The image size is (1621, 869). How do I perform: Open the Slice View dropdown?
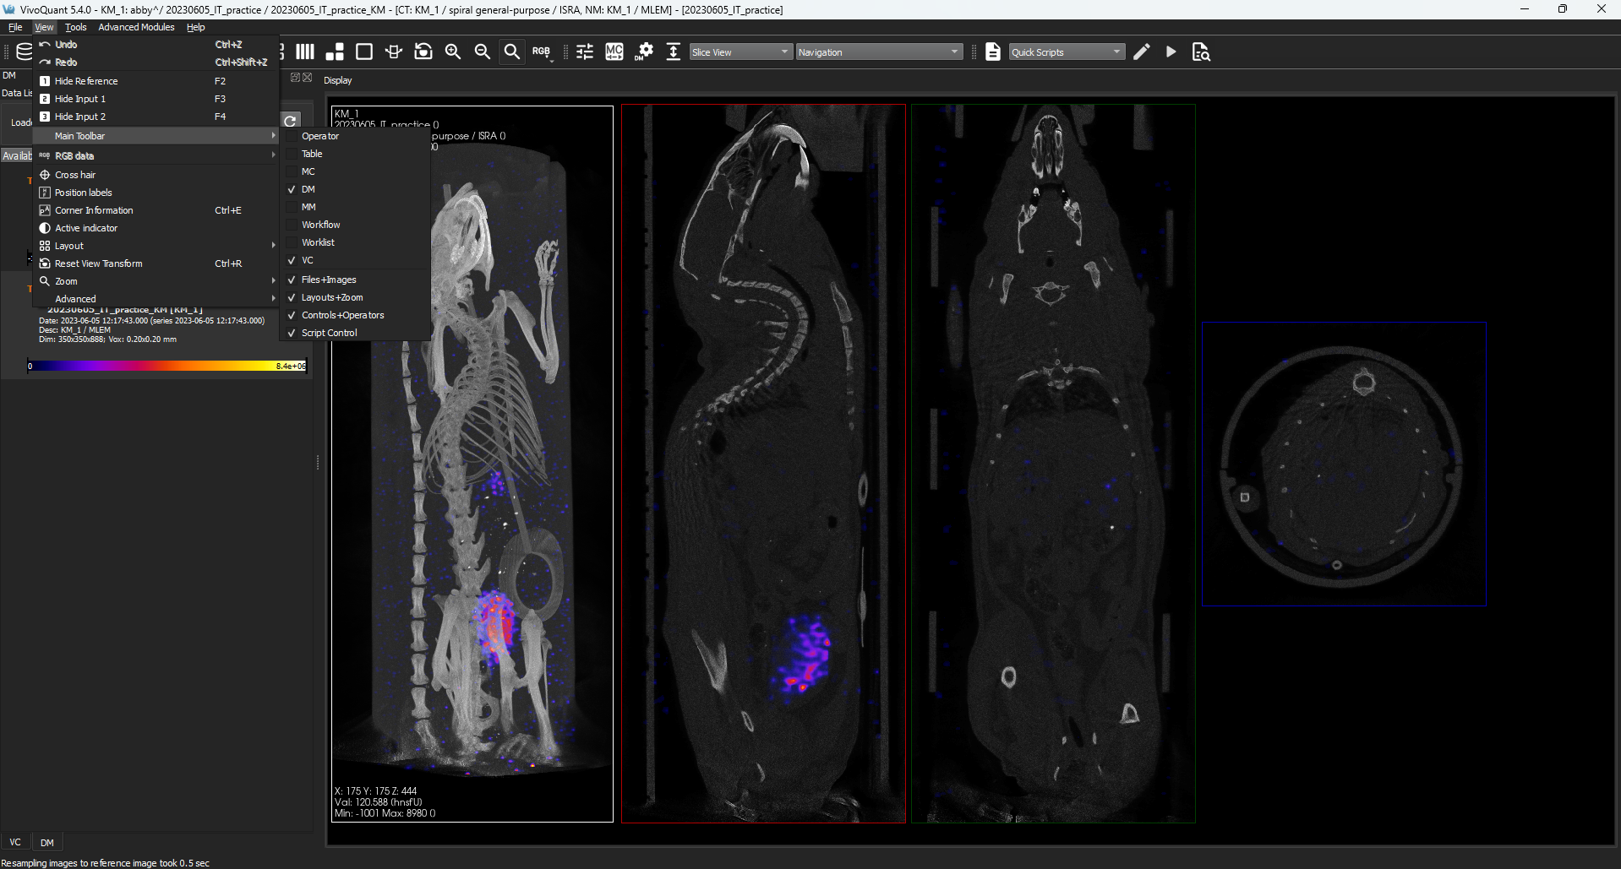(741, 52)
